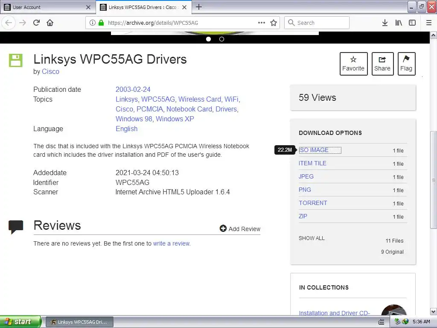Open the Notebook Card topic link
The width and height of the screenshot is (437, 328).
pyautogui.click(x=189, y=109)
